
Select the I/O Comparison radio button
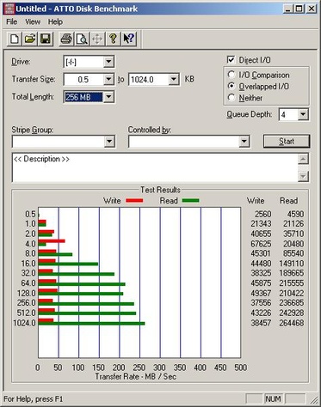pos(231,75)
